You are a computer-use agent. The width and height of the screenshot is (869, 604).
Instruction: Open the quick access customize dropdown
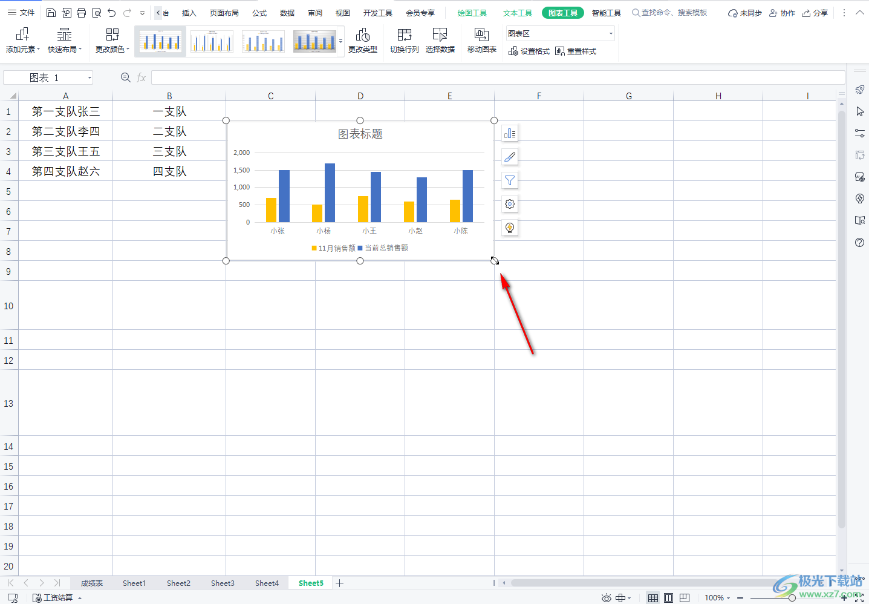[142, 13]
